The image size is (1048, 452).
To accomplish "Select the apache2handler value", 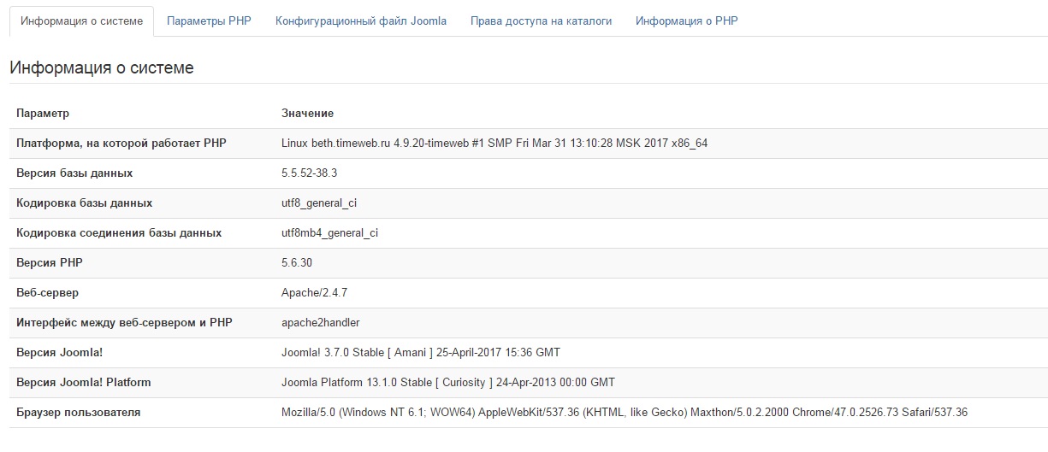I will coord(321,323).
